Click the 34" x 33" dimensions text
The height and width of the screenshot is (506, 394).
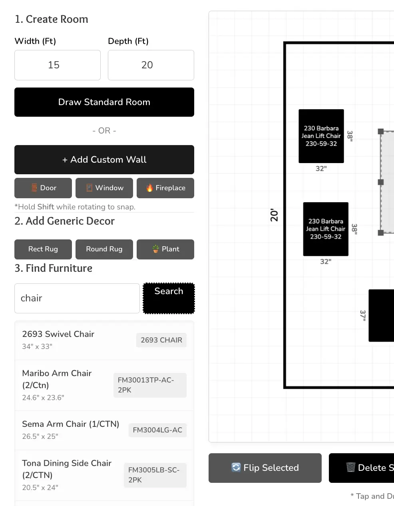pos(37,347)
